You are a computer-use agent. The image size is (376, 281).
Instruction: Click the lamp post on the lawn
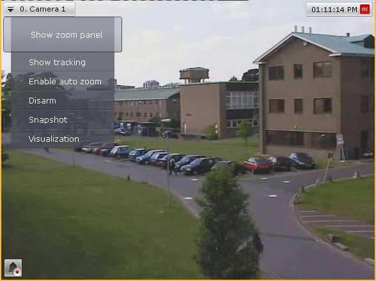[x=168, y=169]
